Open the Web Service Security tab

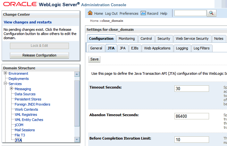click(x=192, y=39)
